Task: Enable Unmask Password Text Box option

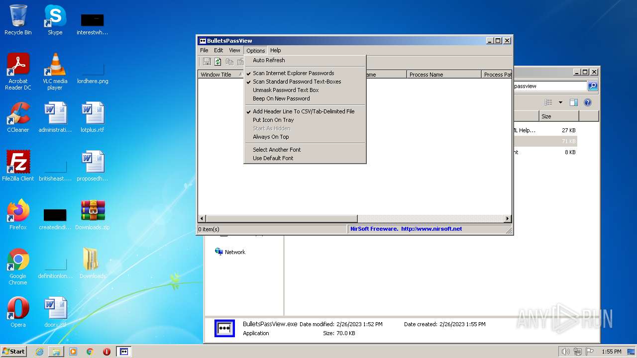Action: tap(286, 90)
